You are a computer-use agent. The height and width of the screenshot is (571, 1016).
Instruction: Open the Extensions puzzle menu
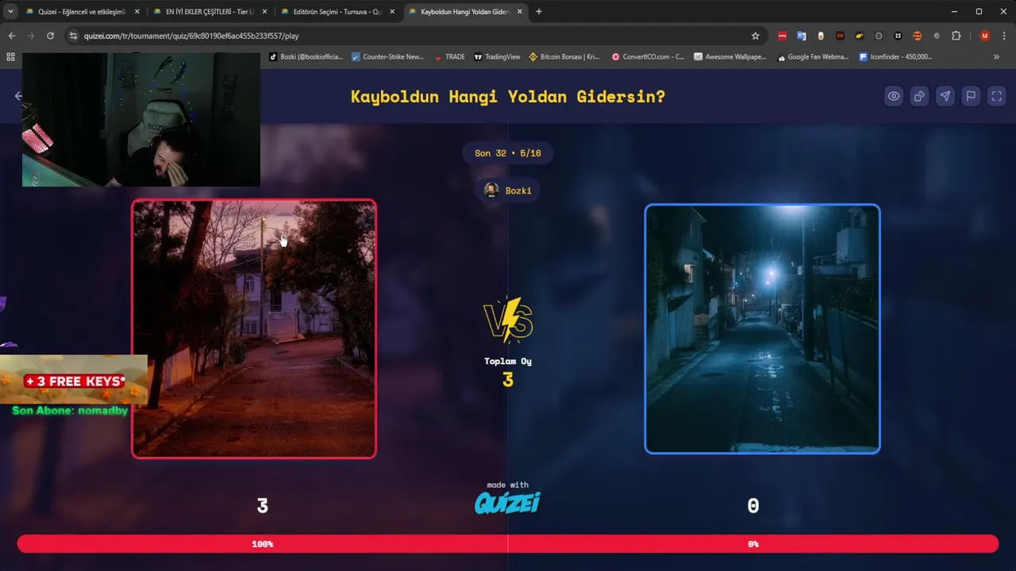(956, 36)
